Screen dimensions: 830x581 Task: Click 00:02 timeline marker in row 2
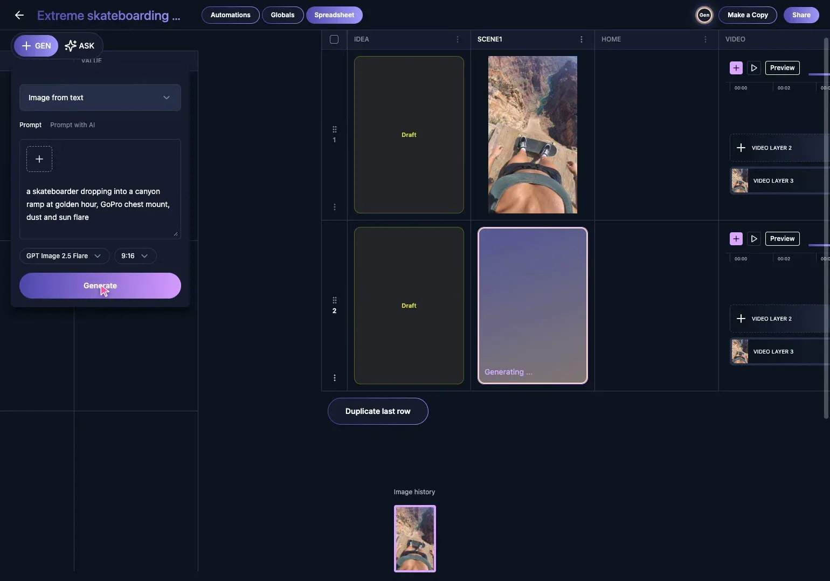tap(784, 259)
